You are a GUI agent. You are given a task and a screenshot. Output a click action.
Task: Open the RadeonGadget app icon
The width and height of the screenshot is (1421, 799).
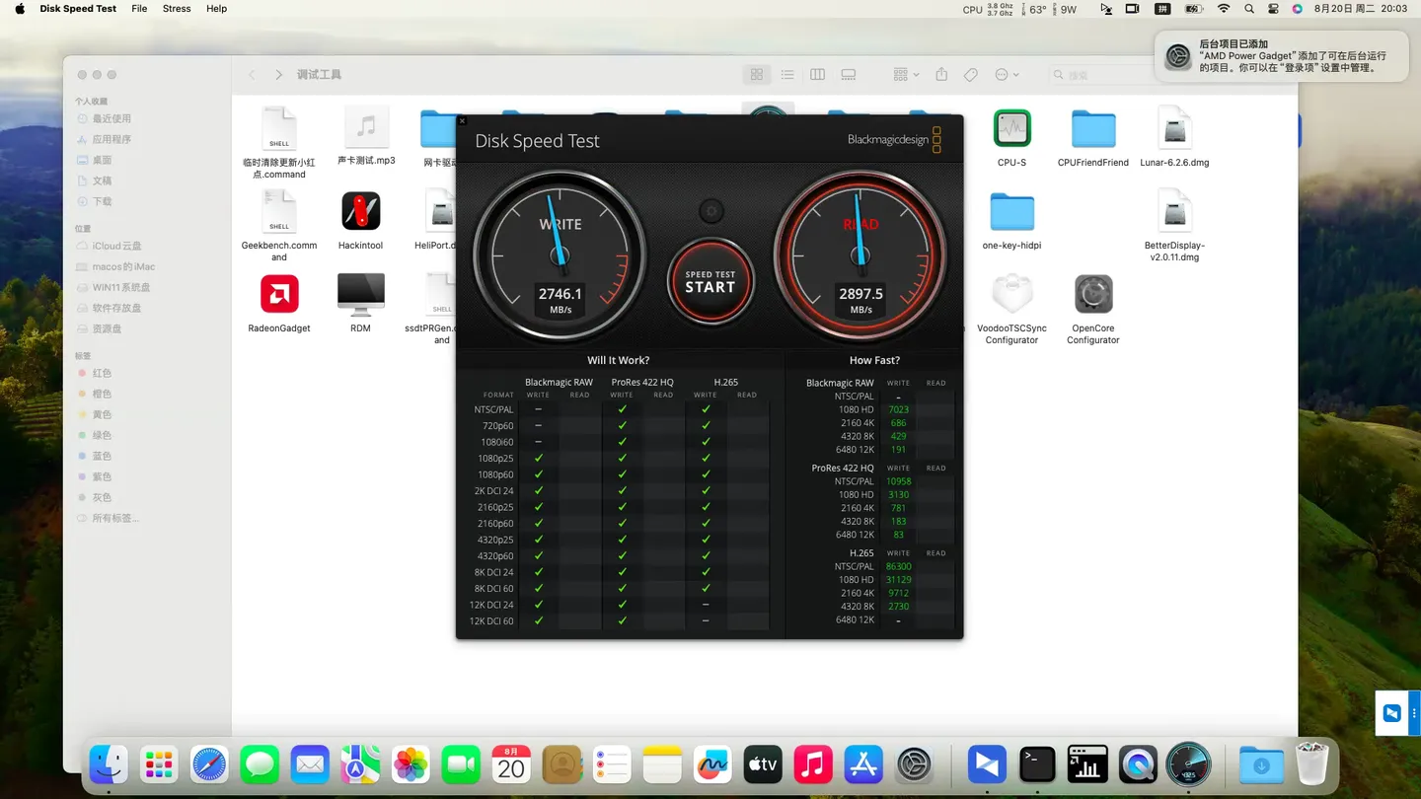(x=279, y=294)
